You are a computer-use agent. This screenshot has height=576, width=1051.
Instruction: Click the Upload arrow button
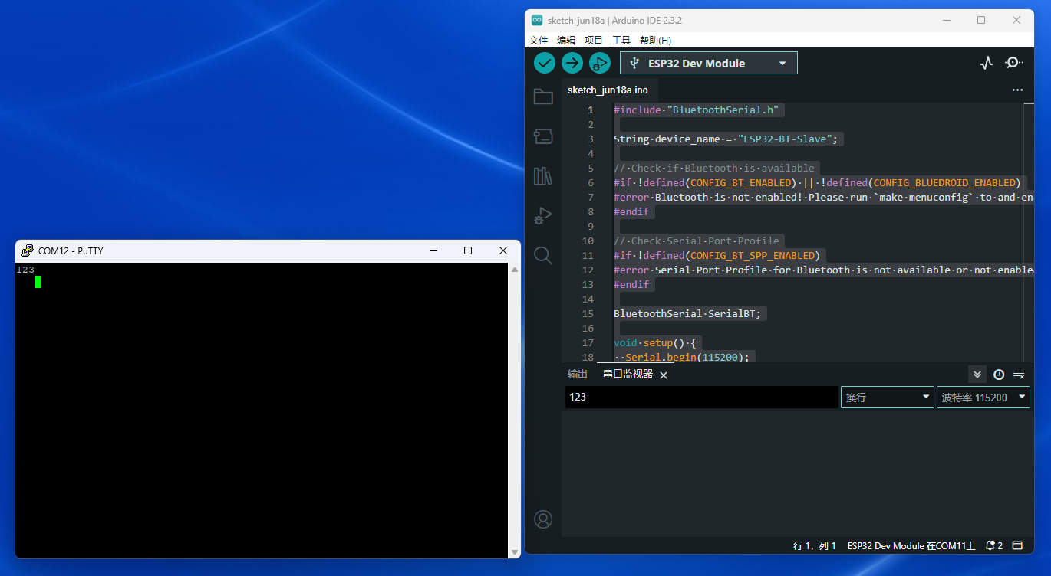pyautogui.click(x=572, y=63)
